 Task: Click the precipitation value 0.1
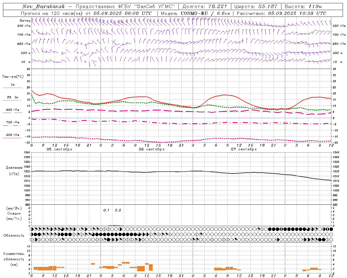click(x=106, y=210)
